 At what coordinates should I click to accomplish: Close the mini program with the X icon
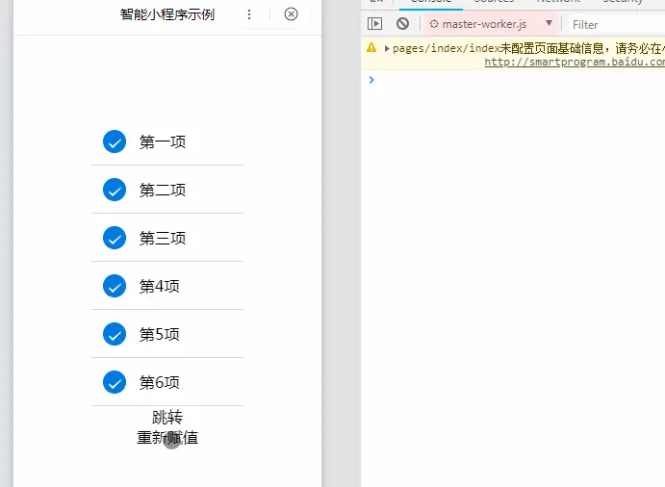pos(291,14)
